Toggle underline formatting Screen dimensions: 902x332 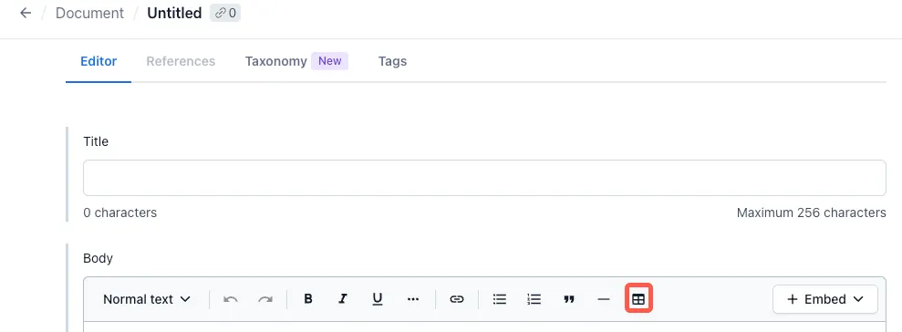[378, 299]
